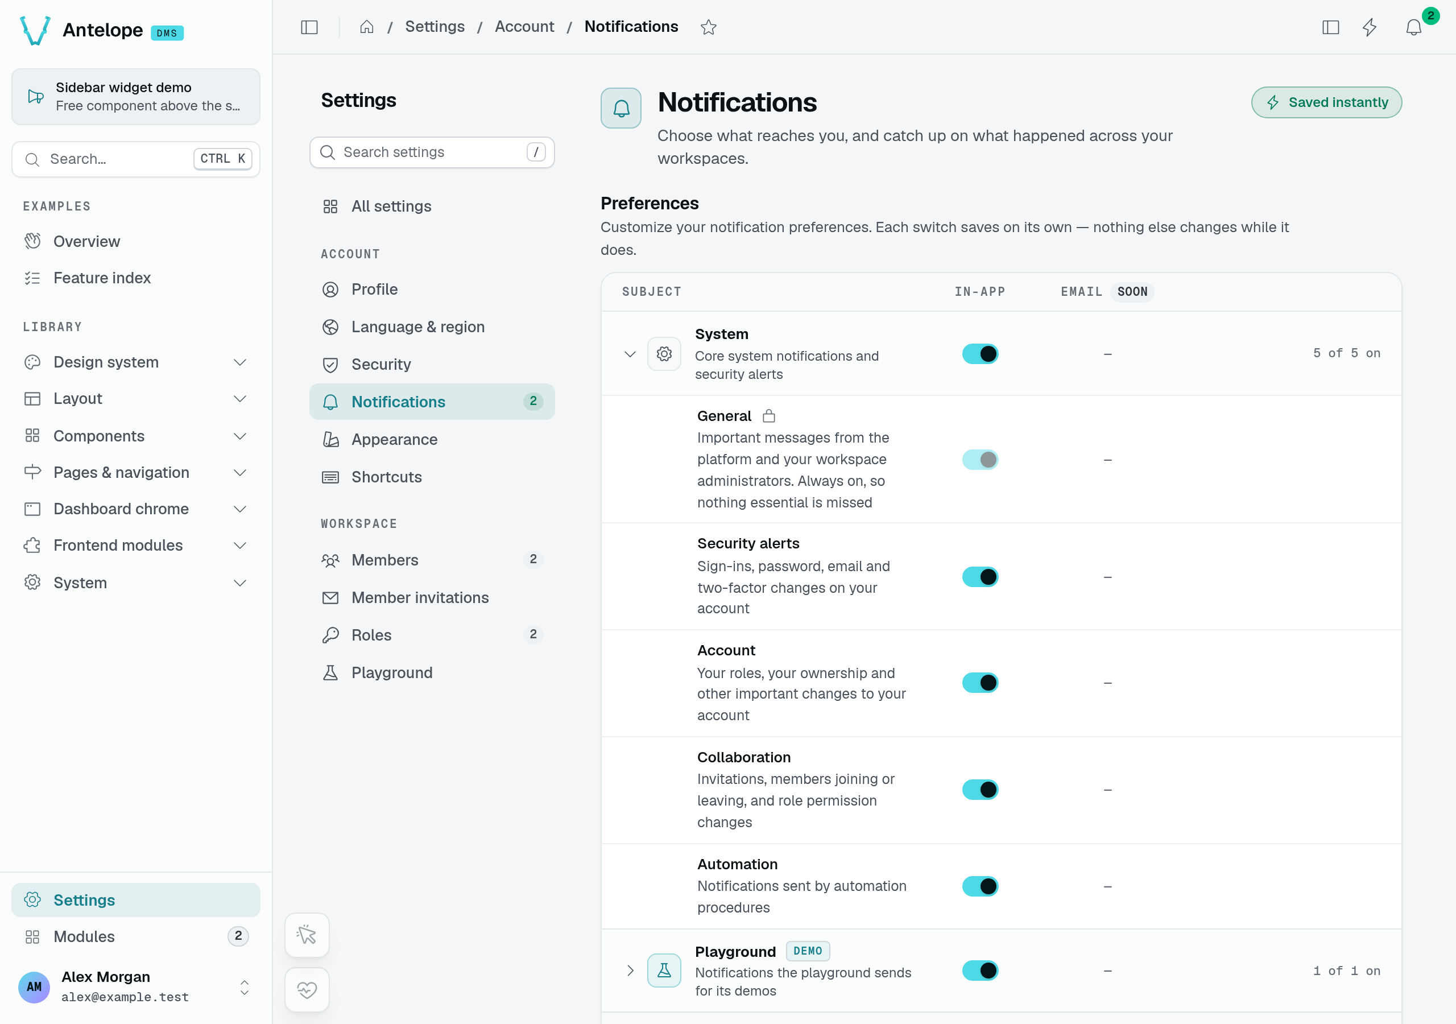The image size is (1456, 1024).
Task: Click the Playground flask group icon
Action: coord(664,970)
